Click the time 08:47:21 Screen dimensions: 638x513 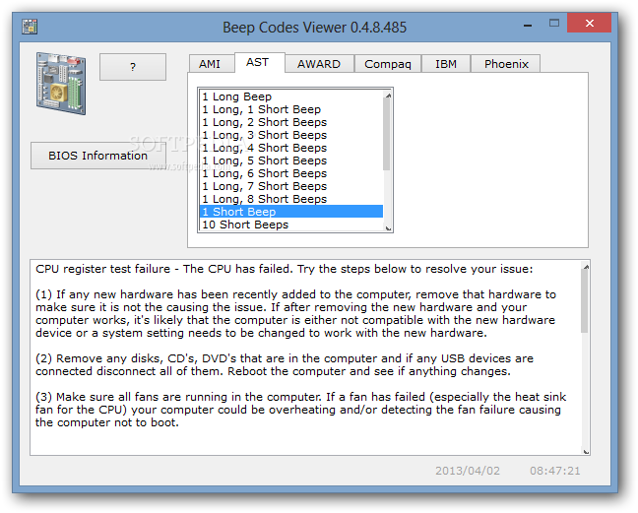(555, 471)
